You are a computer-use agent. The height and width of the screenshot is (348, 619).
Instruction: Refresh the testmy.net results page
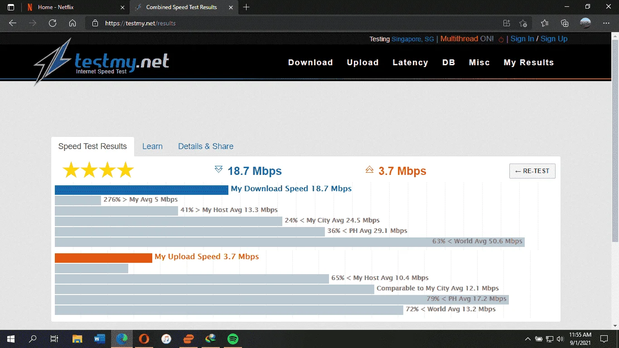[53, 23]
